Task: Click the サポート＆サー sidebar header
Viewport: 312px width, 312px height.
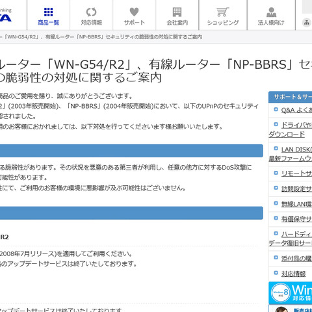Action: point(291,97)
